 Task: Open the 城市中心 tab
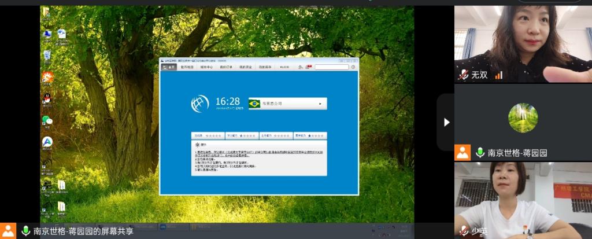[207, 67]
